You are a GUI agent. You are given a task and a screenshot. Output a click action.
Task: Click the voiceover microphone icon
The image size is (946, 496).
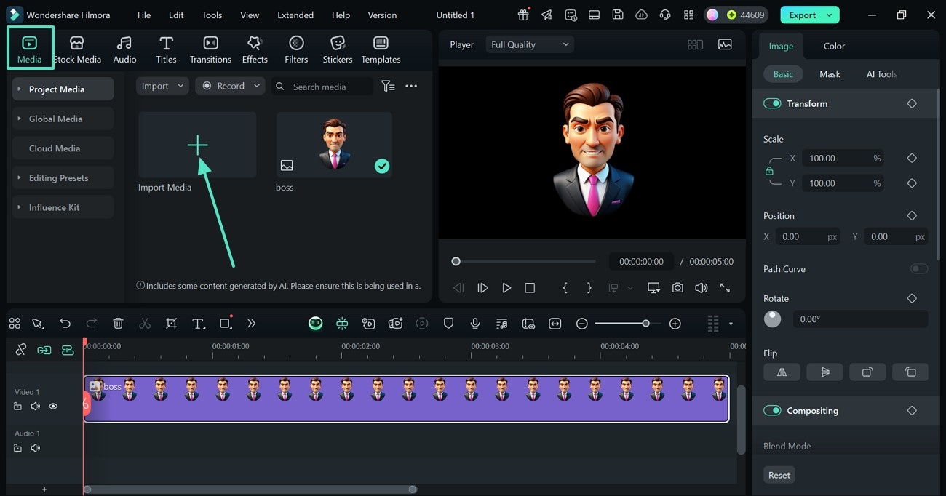(475, 324)
